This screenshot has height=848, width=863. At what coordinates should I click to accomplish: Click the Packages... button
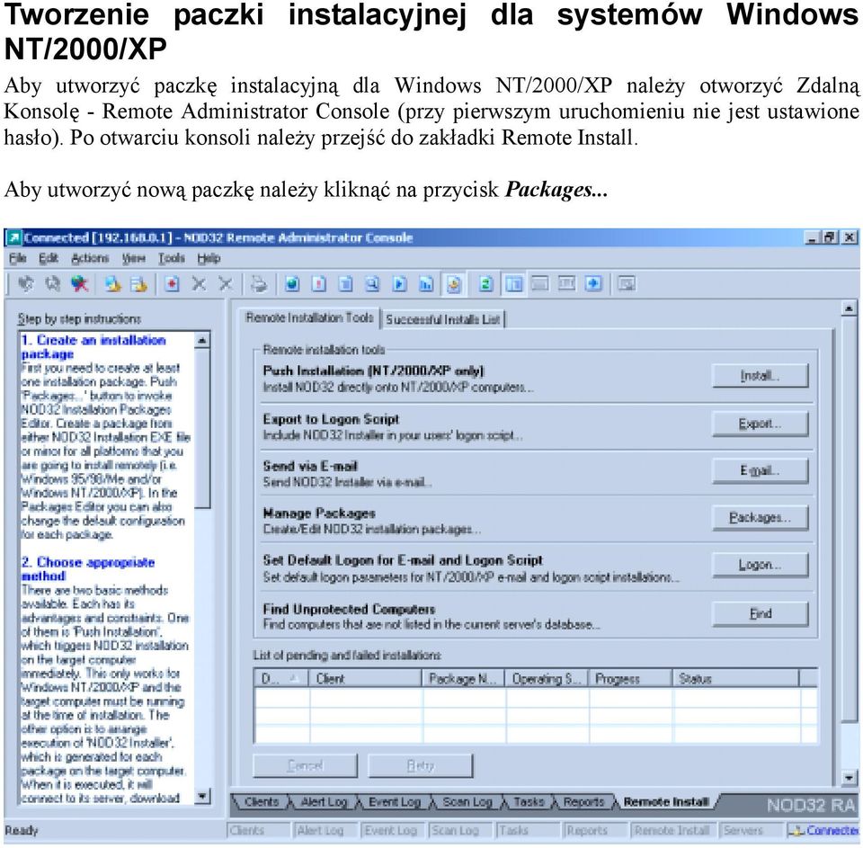761,518
